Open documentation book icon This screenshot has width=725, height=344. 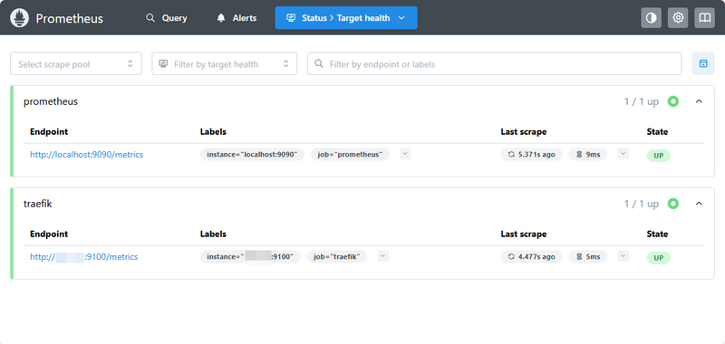(705, 18)
